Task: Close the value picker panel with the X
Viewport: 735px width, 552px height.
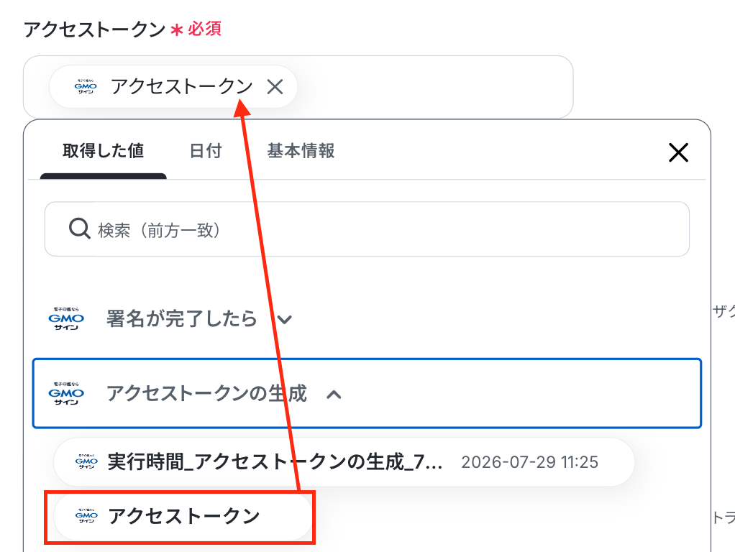Action: pyautogui.click(x=678, y=153)
